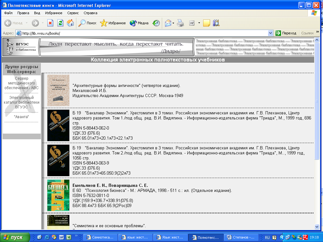
Task: Click the vertical scrollbar thumb
Action: [317, 101]
